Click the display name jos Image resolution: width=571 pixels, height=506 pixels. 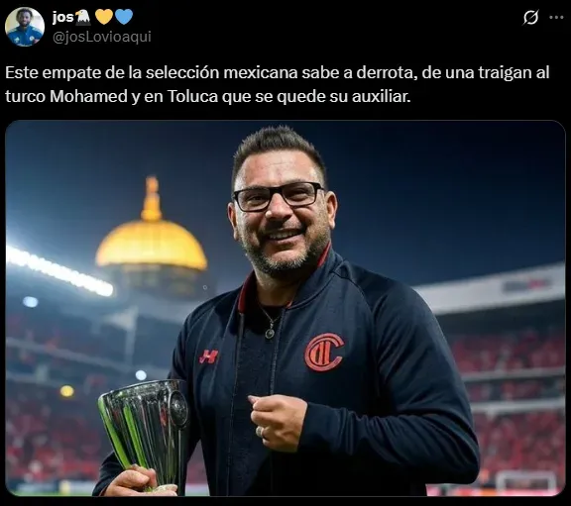(63, 17)
